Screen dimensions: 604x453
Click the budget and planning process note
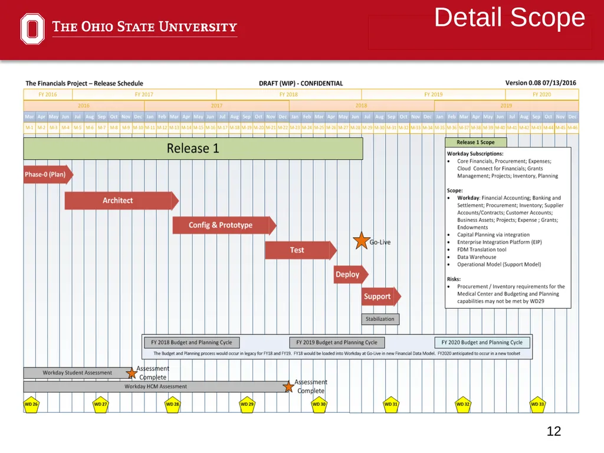337,354
